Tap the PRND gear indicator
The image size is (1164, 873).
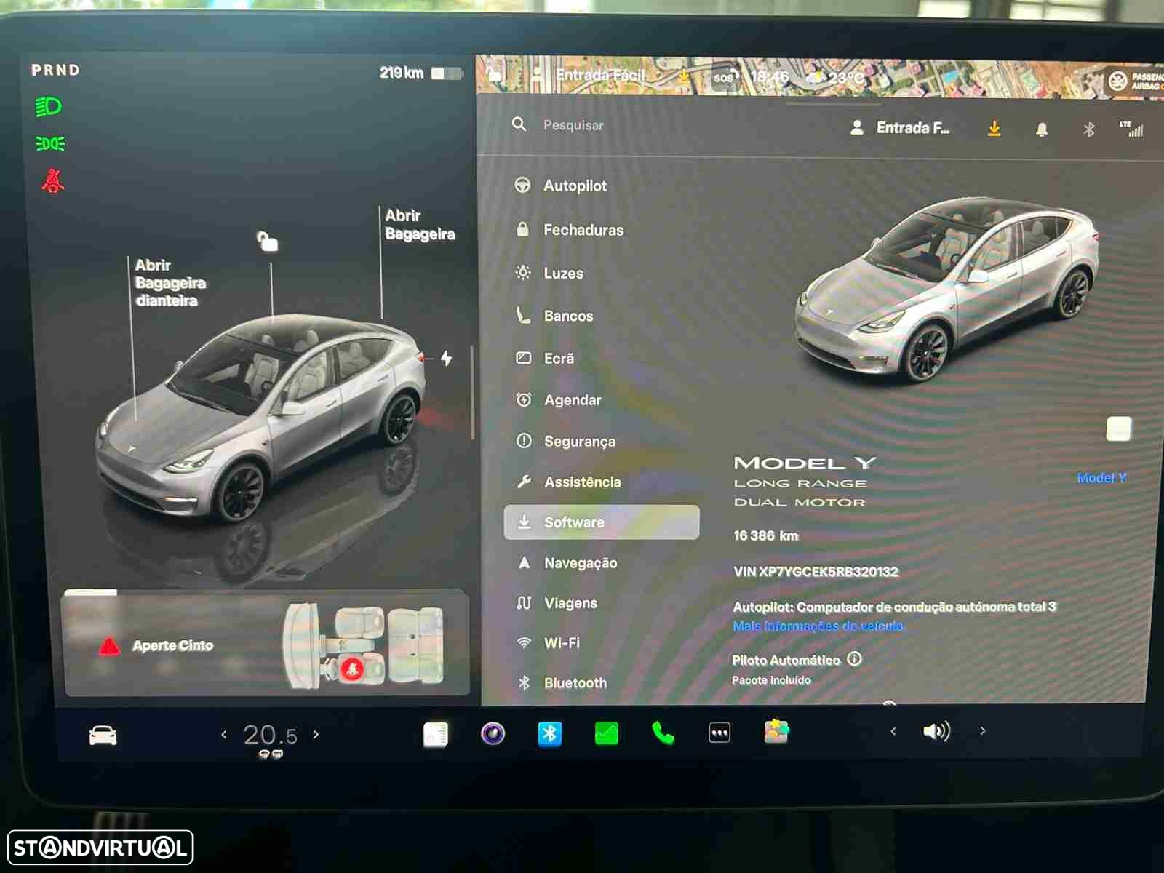[x=55, y=71]
